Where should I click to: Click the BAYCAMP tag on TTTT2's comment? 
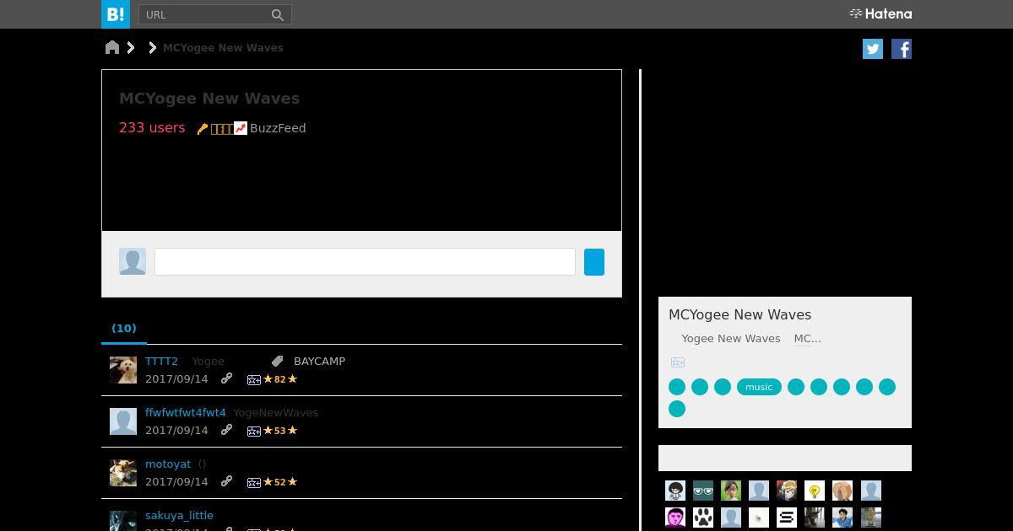click(319, 361)
